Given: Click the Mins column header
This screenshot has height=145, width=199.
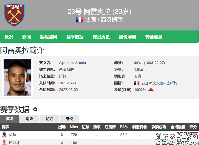Looking at the screenshot, I should [74, 127].
